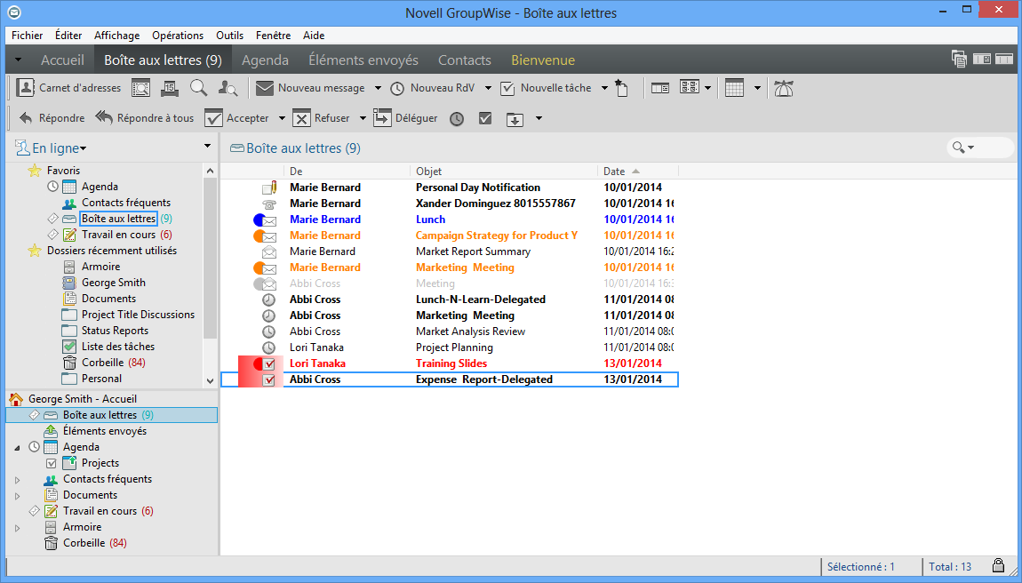Open the Fichier menu
This screenshot has width=1022, height=583.
(x=27, y=36)
